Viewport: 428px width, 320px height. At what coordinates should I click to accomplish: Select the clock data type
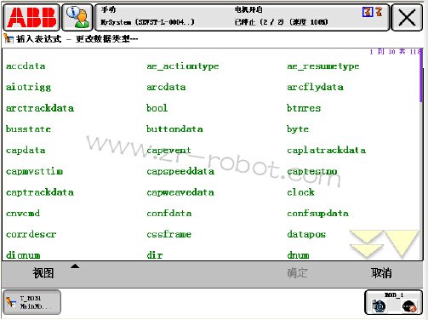pos(300,192)
